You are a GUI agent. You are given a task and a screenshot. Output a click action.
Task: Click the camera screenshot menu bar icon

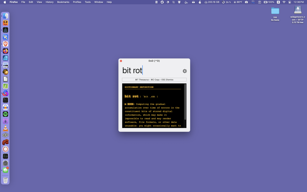[x=246, y=2]
